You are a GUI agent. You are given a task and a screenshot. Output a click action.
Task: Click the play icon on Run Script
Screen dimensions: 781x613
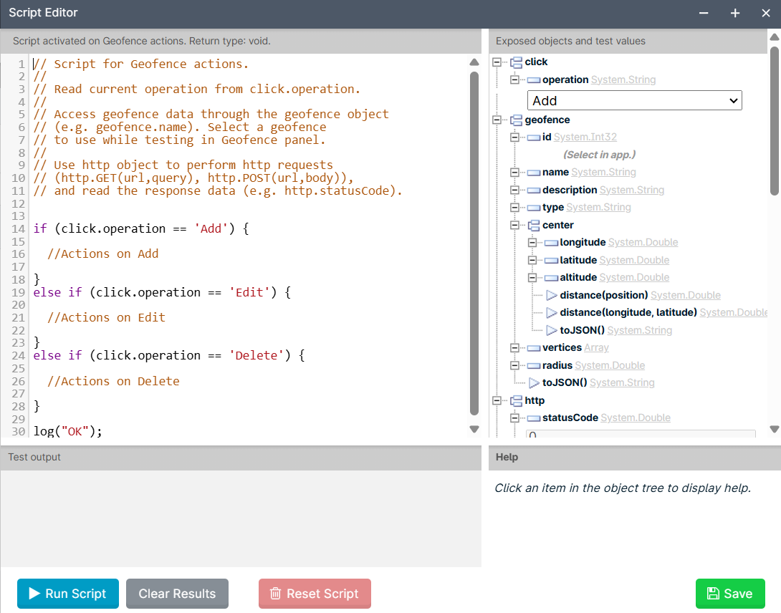(34, 593)
